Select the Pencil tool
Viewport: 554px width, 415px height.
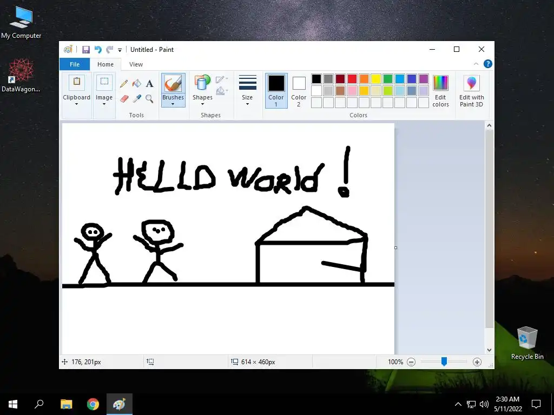124,84
